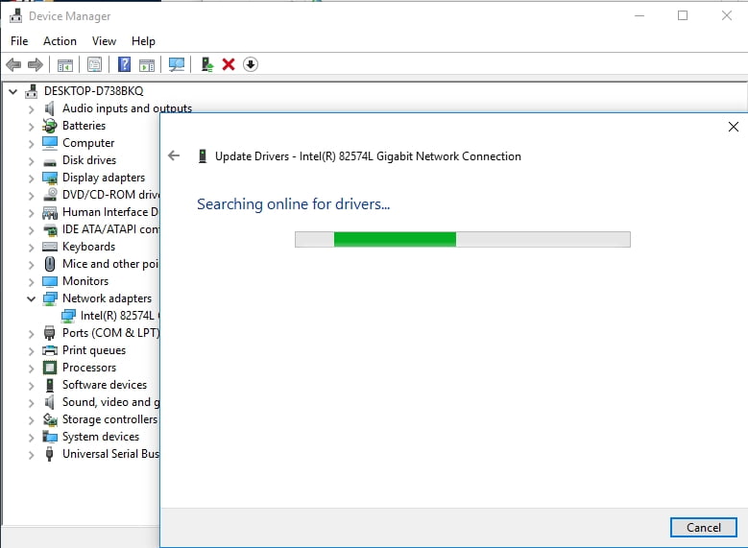This screenshot has height=548, width=748.
Task: Click the Update device driver toolbar icon
Action: tap(206, 64)
